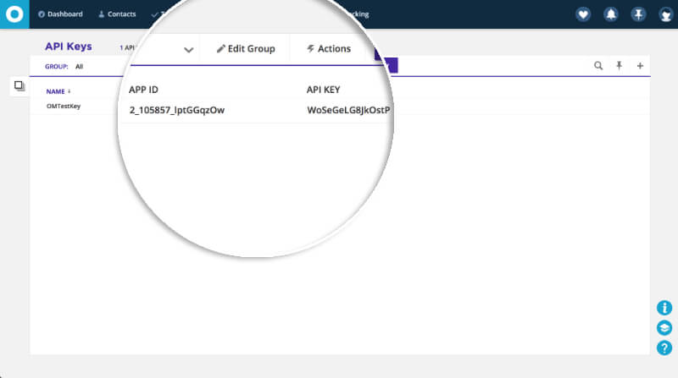Open notifications bell icon
This screenshot has height=378, width=678.
pos(610,14)
